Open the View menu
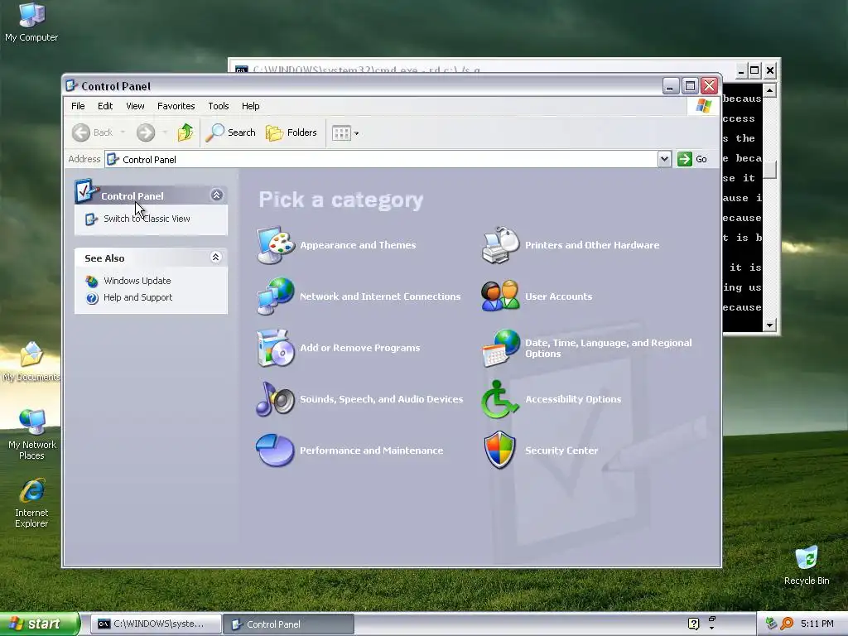The width and height of the screenshot is (848, 636). click(x=135, y=106)
